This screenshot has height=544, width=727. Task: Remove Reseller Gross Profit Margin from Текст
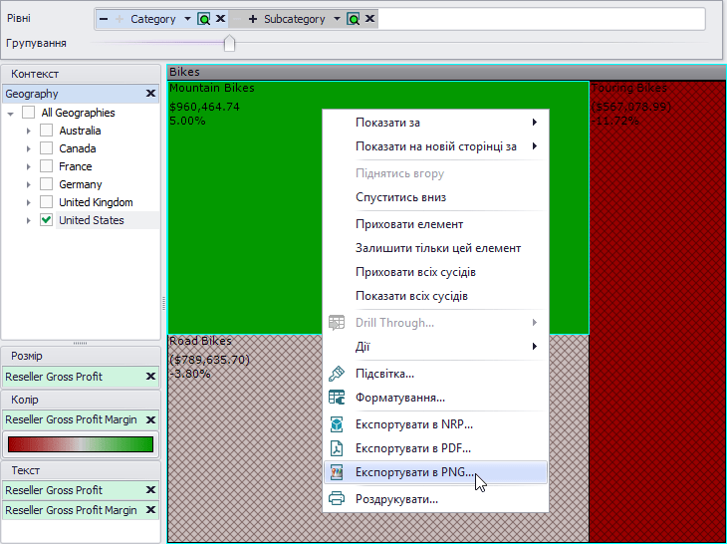click(x=150, y=510)
